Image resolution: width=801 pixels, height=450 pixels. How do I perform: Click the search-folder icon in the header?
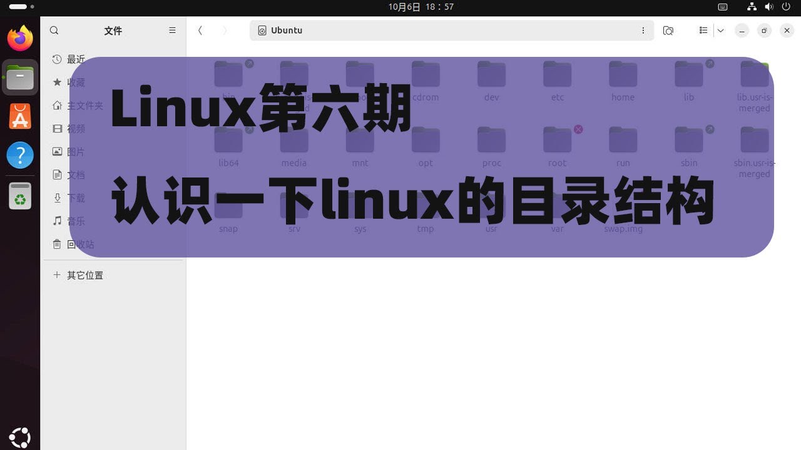(668, 31)
